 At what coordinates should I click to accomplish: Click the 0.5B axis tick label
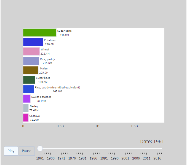pyautogui.click(x=60, y=126)
